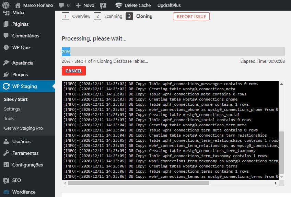Select the Cloning step tab
The width and height of the screenshot is (291, 197).
click(x=144, y=16)
